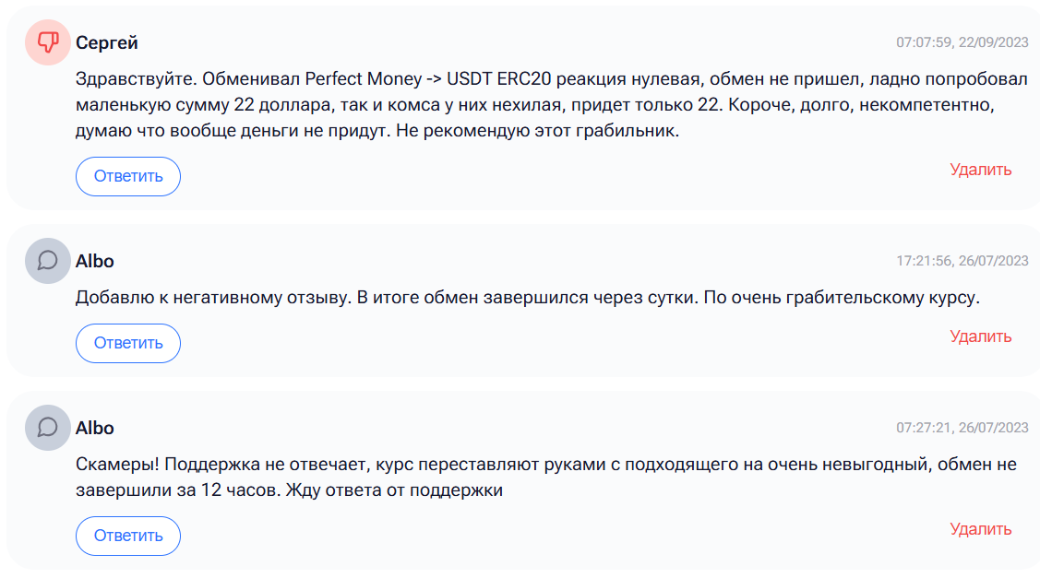Click the comment bubble icon on Albo's 07:27:21 comment
Image resolution: width=1040 pixels, height=578 pixels.
pos(48,428)
